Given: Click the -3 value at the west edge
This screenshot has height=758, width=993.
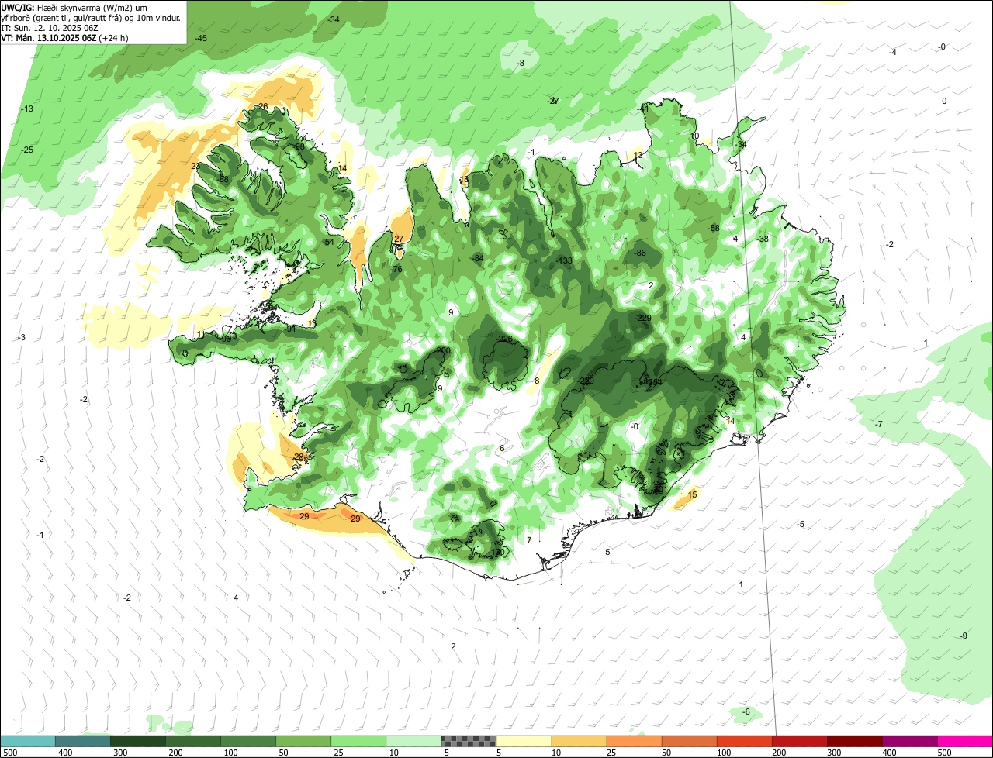Looking at the screenshot, I should pyautogui.click(x=22, y=337).
